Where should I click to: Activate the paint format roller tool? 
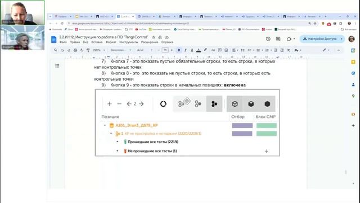88,50
